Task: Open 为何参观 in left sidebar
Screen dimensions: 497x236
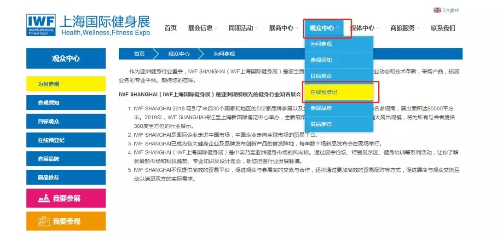Action: click(x=66, y=84)
